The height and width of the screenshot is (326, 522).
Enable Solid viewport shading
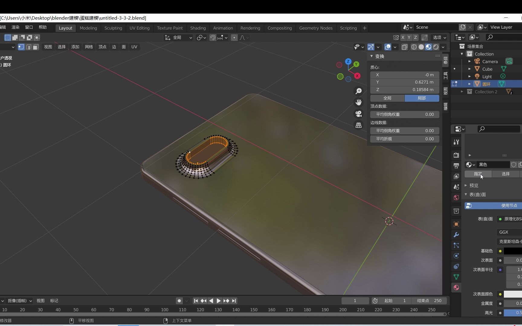[422, 47]
